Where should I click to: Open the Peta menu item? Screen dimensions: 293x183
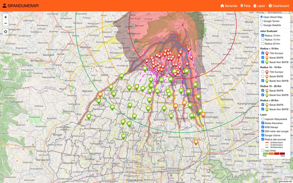click(x=245, y=6)
